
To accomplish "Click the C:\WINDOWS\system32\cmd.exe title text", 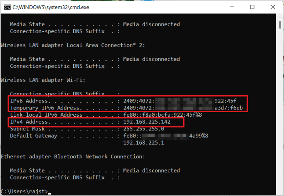I will [51, 7].
